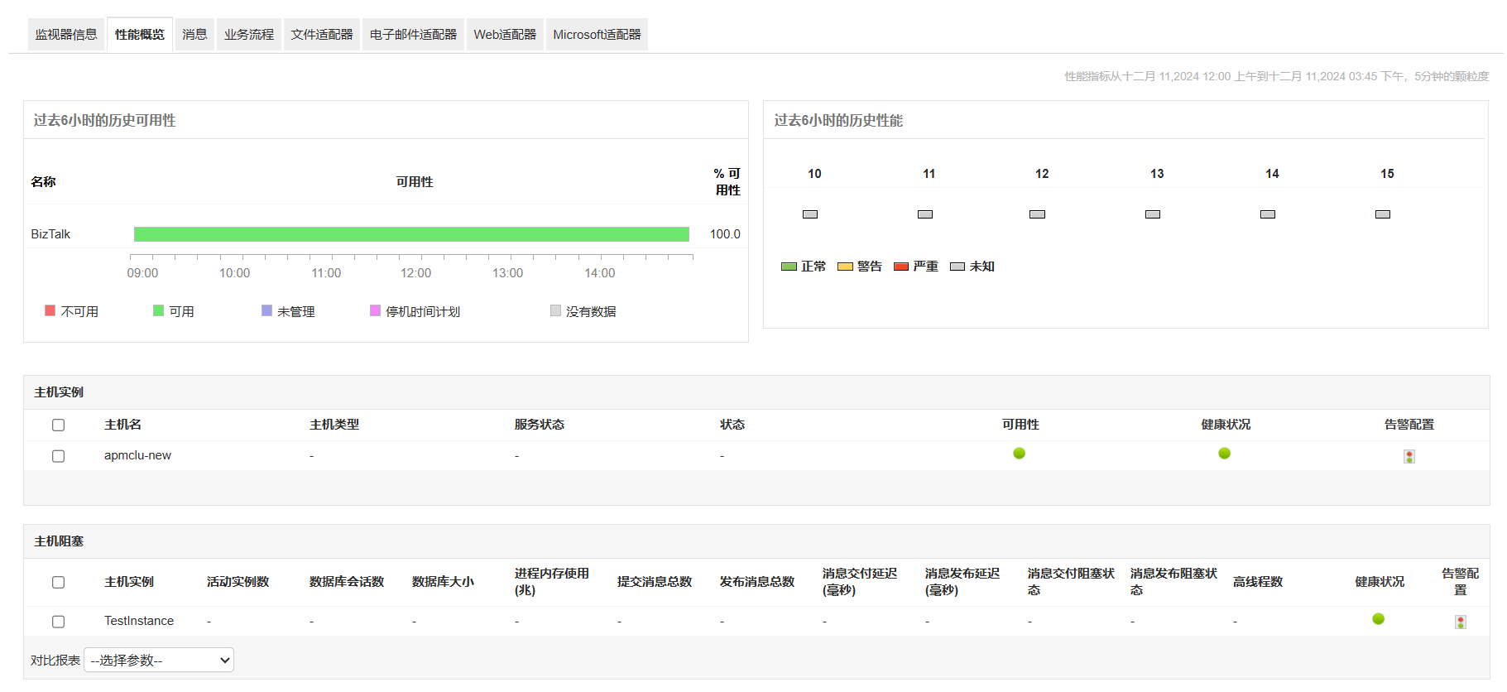Click the green BizTalk availability bar
The width and height of the screenshot is (1507, 692).
(411, 234)
